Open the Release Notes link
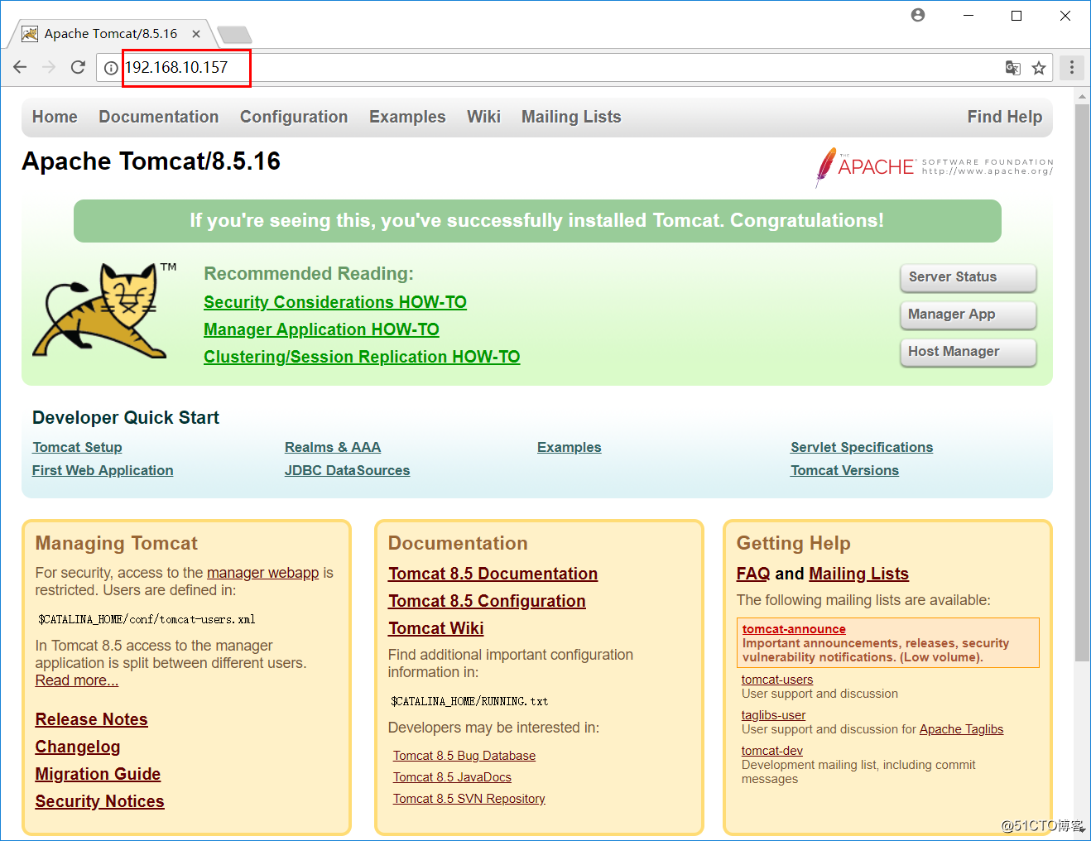 [x=91, y=719]
